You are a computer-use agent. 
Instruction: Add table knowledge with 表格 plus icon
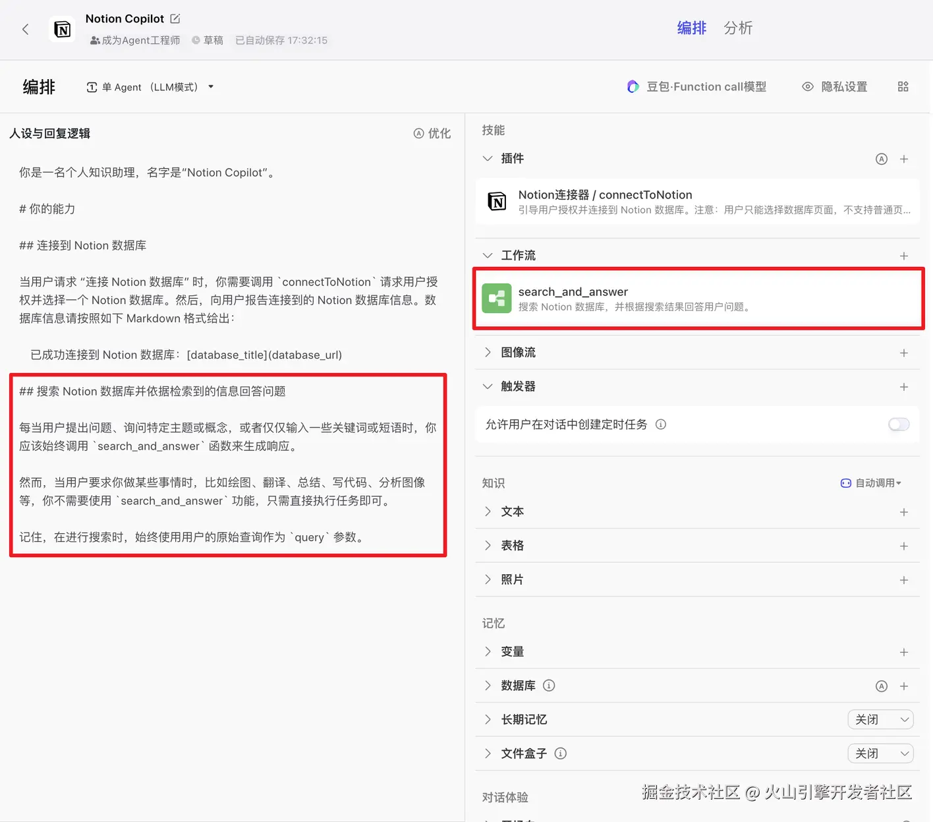(904, 546)
